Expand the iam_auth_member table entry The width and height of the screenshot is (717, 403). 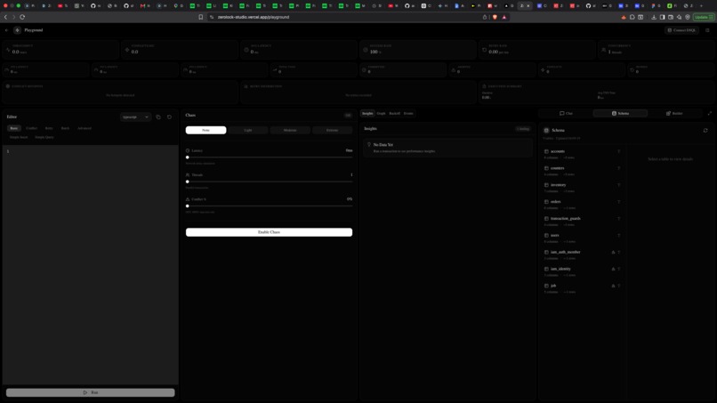tap(582, 254)
